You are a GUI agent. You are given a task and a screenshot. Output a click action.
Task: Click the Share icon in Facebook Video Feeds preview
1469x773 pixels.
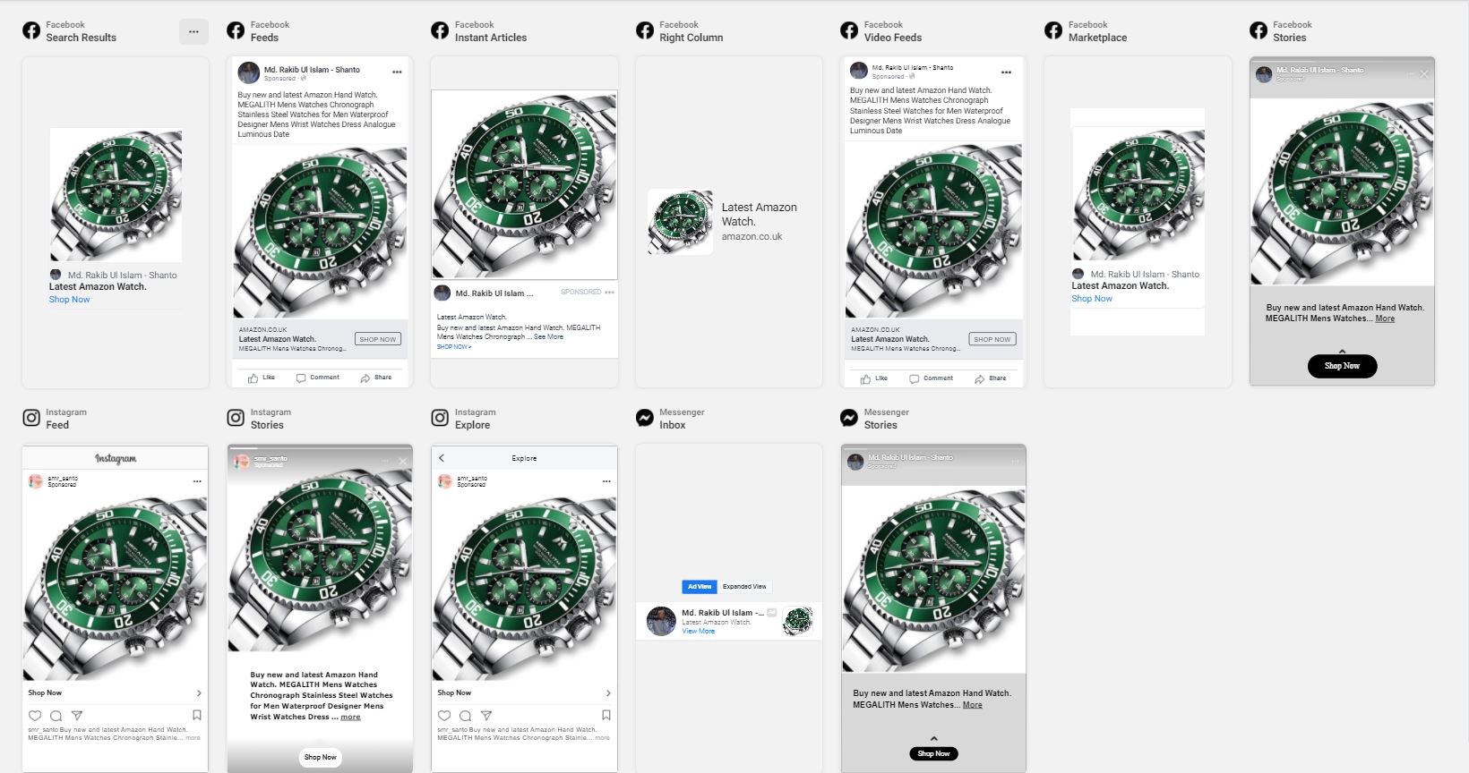click(979, 378)
